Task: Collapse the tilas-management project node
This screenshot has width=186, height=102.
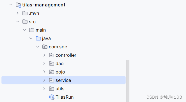Action: [x=11, y=5]
